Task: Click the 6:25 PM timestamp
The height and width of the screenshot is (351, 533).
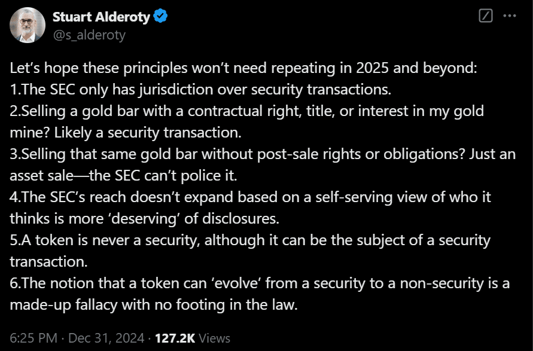Action: 33,338
